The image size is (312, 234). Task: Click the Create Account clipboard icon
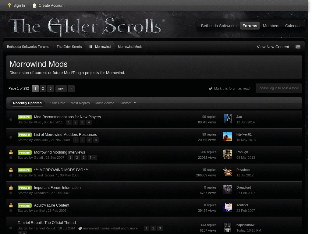pos(35,5)
